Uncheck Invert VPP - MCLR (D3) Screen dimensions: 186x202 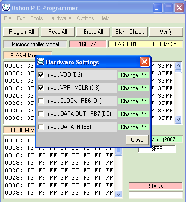(x=41, y=88)
